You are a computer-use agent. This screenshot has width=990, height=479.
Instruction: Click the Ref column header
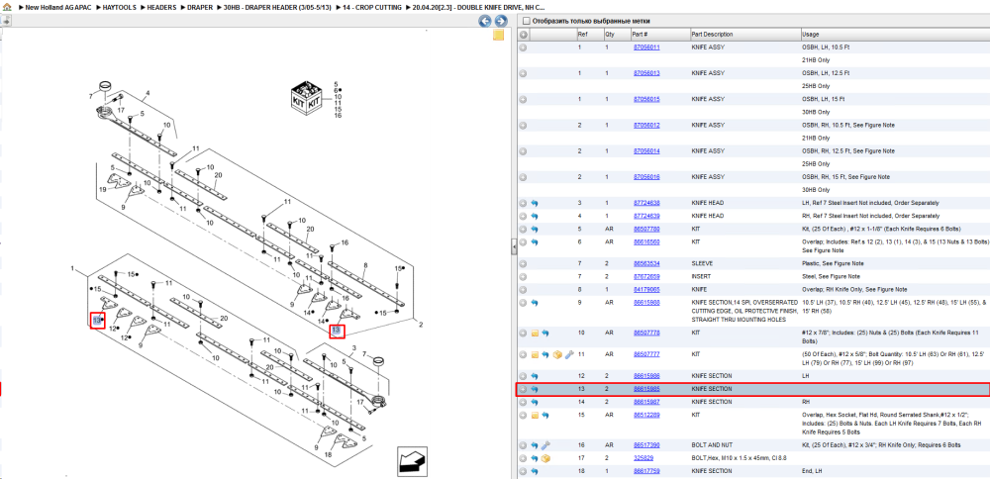pyautogui.click(x=590, y=34)
